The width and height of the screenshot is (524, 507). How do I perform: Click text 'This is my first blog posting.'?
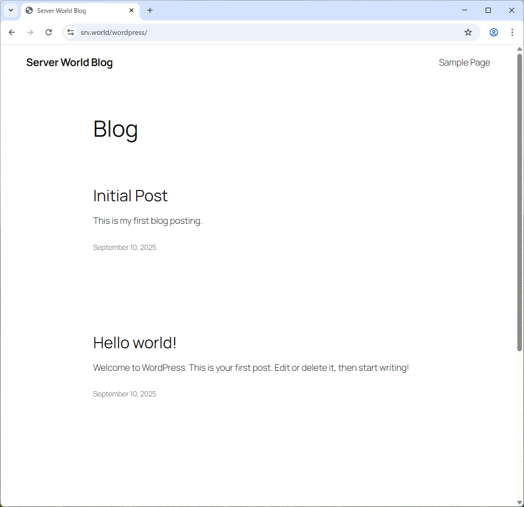[x=148, y=221]
